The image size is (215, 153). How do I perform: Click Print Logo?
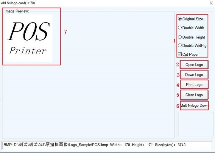click(194, 85)
